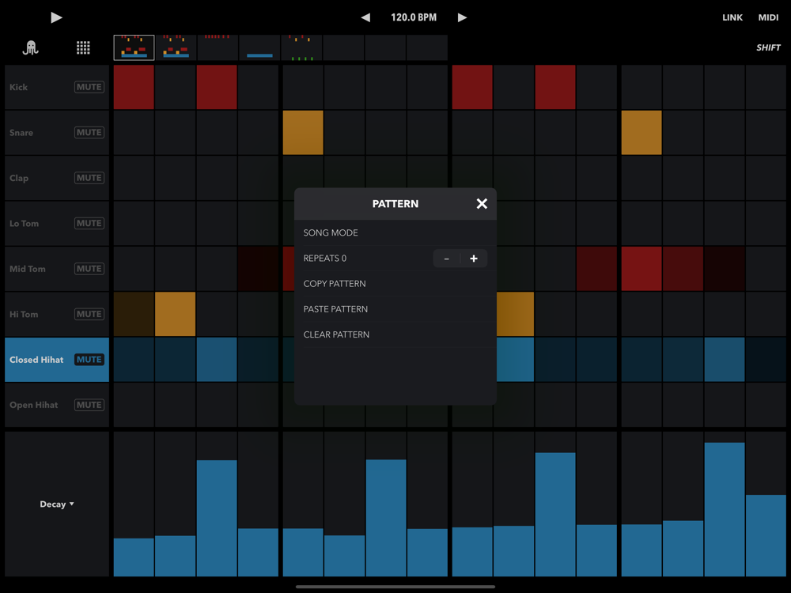Increase repeats with the plus button
791x593 pixels.
coord(474,259)
